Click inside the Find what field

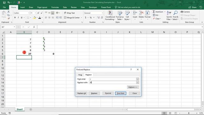pyautogui.click(x=113, y=79)
